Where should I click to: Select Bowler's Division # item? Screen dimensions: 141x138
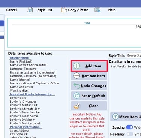click(x=22, y=120)
